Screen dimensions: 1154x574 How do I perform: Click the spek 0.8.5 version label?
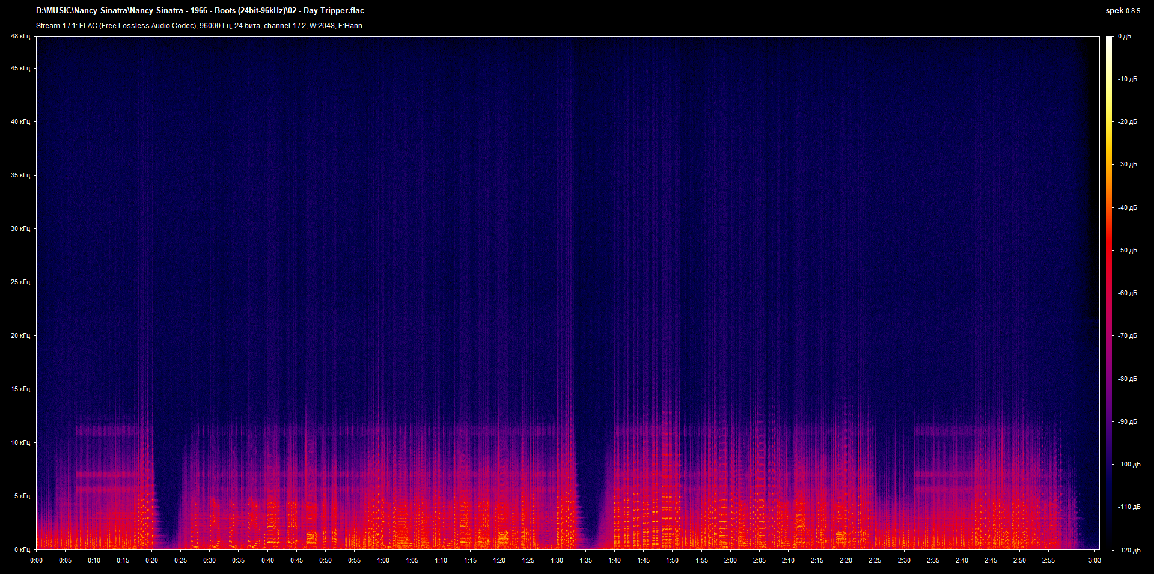[x=1123, y=11]
